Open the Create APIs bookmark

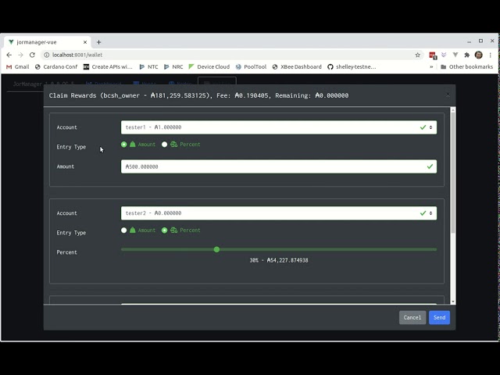[x=108, y=67]
